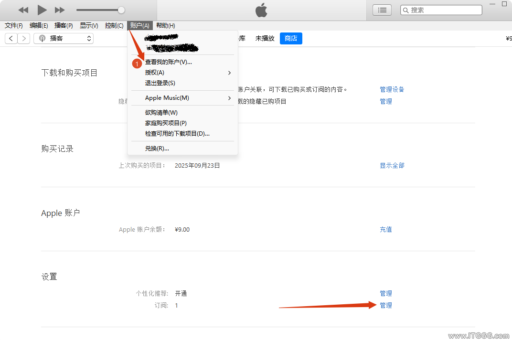Open the 帮助(H) menu
Viewport: 512px width, 342px height.
[x=166, y=25]
